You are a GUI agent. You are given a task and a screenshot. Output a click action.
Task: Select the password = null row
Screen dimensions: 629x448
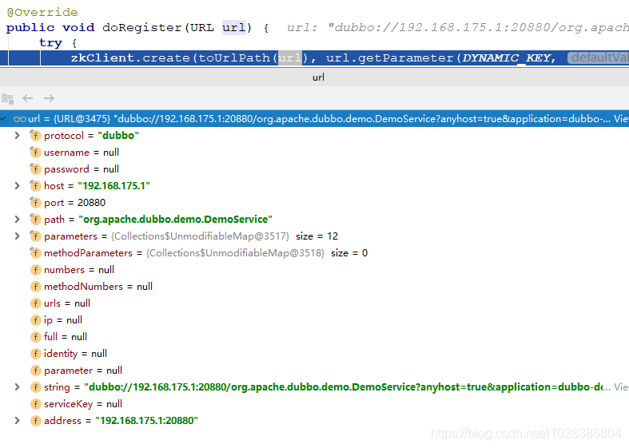pyautogui.click(x=315, y=169)
